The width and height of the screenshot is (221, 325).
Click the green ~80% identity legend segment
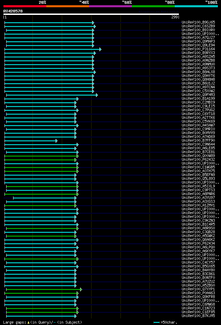click(153, 6)
